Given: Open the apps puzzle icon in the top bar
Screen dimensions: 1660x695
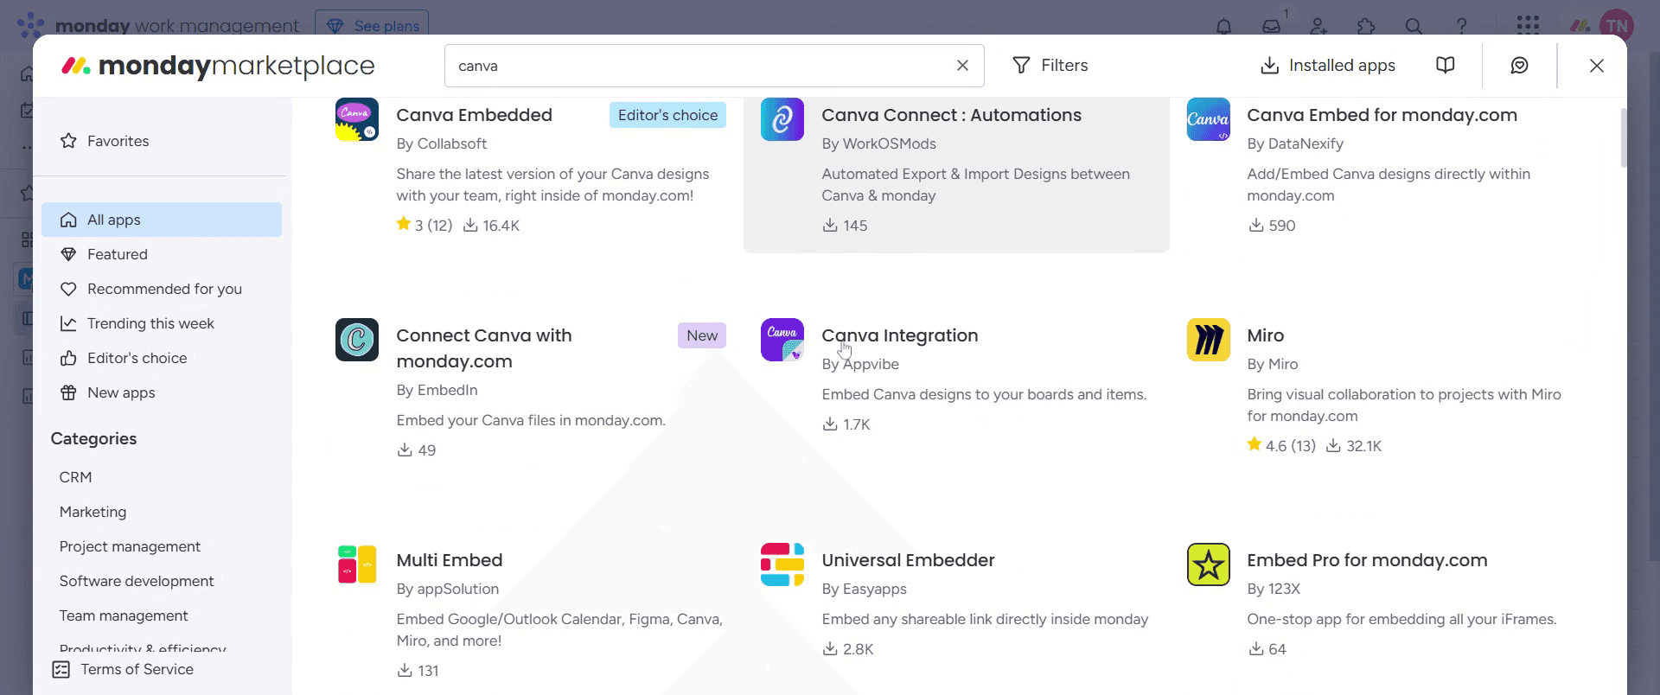Looking at the screenshot, I should [1366, 26].
